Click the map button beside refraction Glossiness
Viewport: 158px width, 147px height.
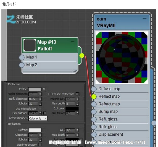[x=44, y=135]
